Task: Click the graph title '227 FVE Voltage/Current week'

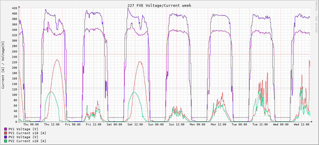Action: click(159, 5)
